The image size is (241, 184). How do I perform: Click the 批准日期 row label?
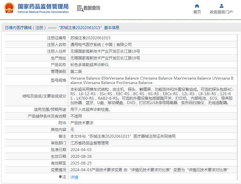coord(58,150)
